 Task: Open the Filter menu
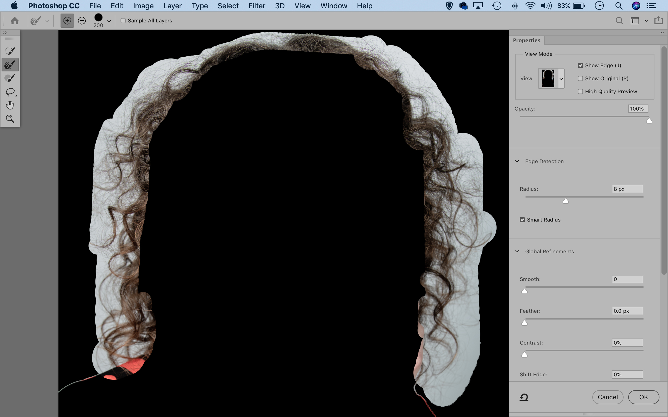(x=256, y=5)
